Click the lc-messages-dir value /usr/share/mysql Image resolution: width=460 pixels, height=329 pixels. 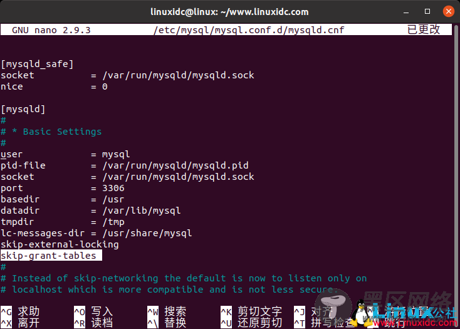pos(147,233)
